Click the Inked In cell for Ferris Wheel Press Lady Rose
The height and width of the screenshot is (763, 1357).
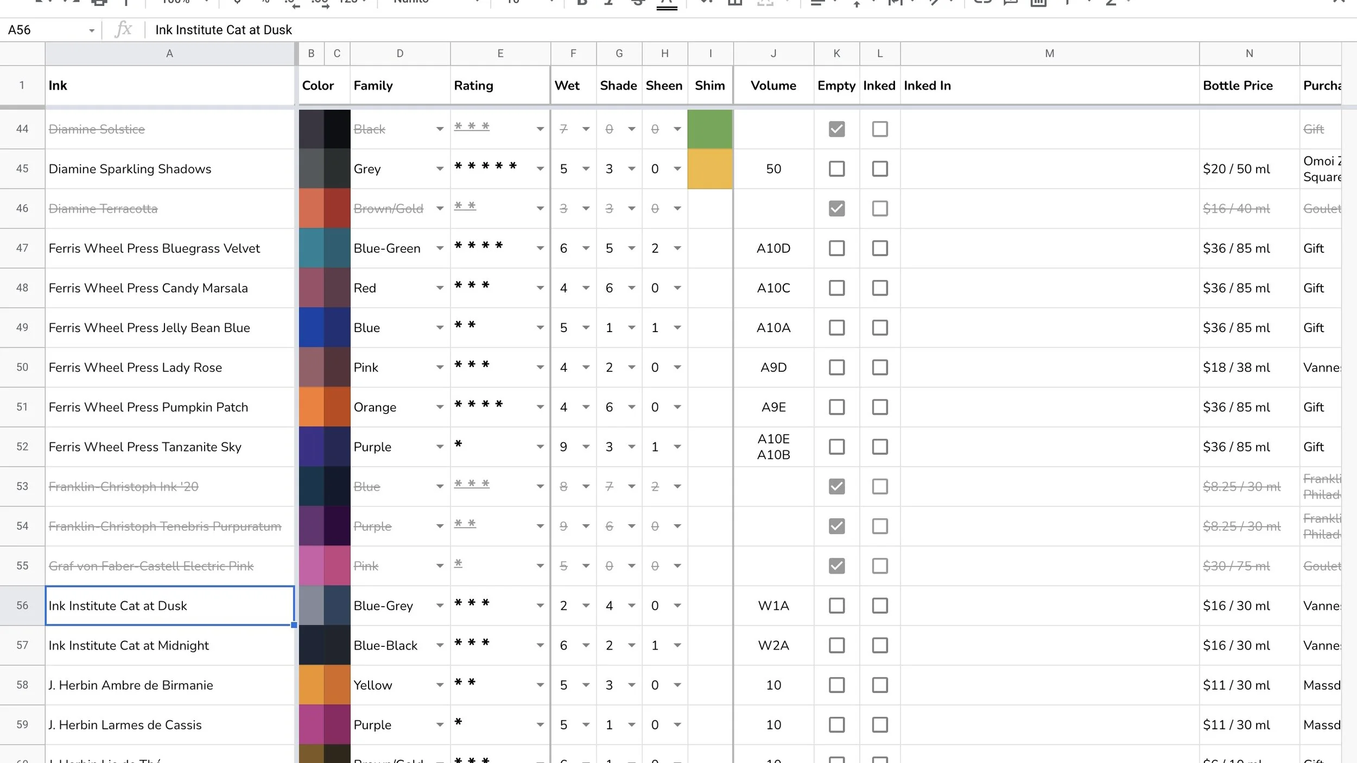click(1050, 367)
